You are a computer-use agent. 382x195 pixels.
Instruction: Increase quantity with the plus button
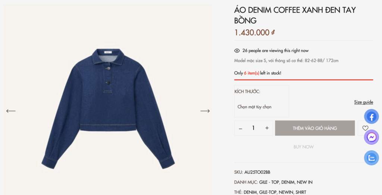[267, 128]
